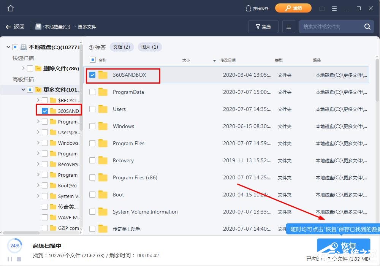380x266 pixels.
Task: Check the ProgramData folder checkbox
Action: pyautogui.click(x=92, y=92)
